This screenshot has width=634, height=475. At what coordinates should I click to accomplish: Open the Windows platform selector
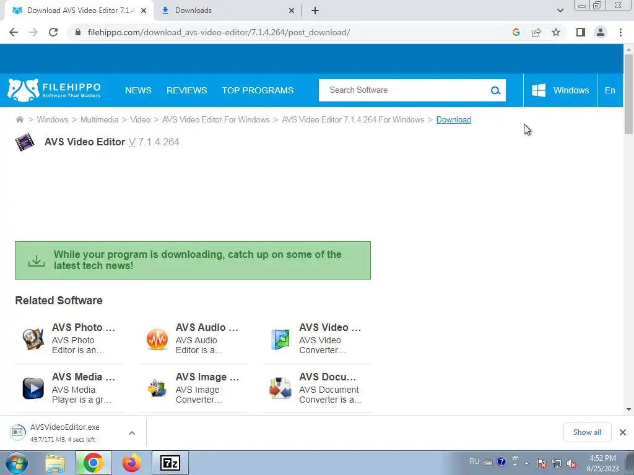560,90
